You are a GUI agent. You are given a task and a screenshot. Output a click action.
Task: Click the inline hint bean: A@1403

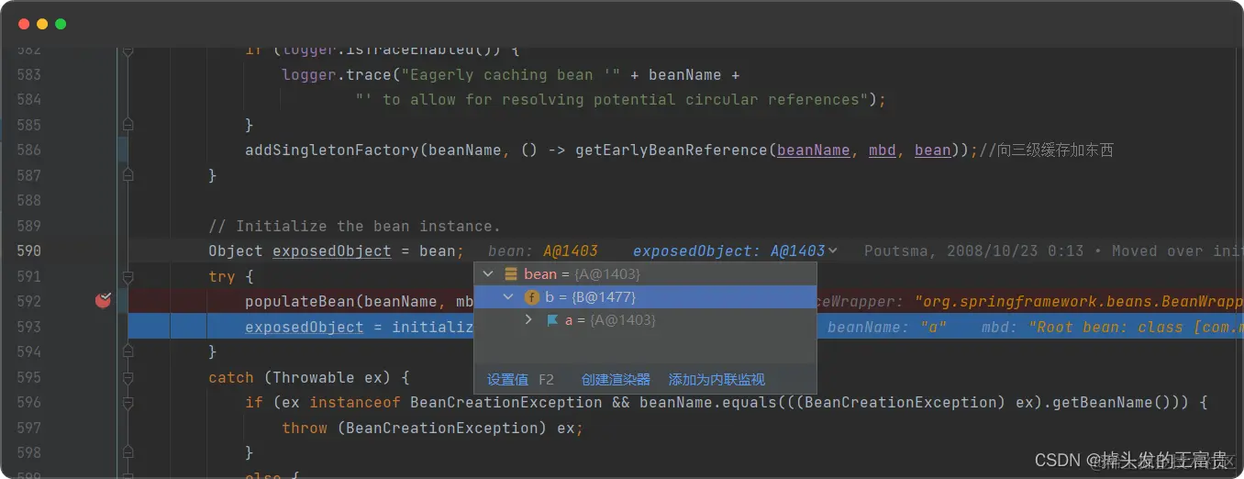(543, 251)
